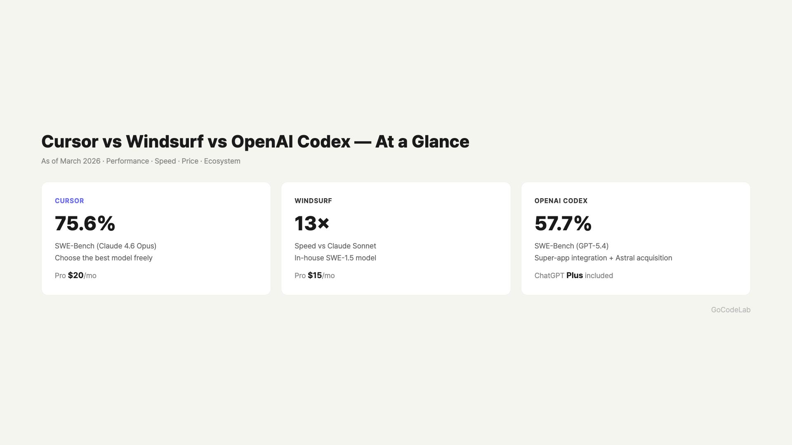Select the purple CURSOR card label
The width and height of the screenshot is (792, 445).
click(x=69, y=201)
